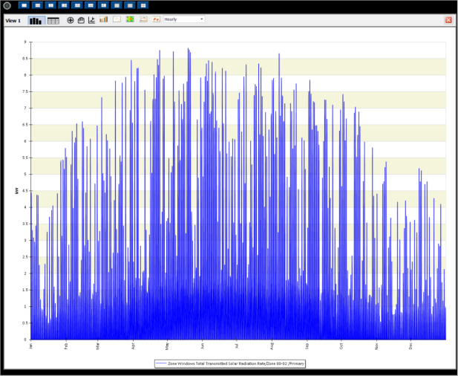Click the Apr label on x-axis
Screen dimensions: 458x376
133,346
